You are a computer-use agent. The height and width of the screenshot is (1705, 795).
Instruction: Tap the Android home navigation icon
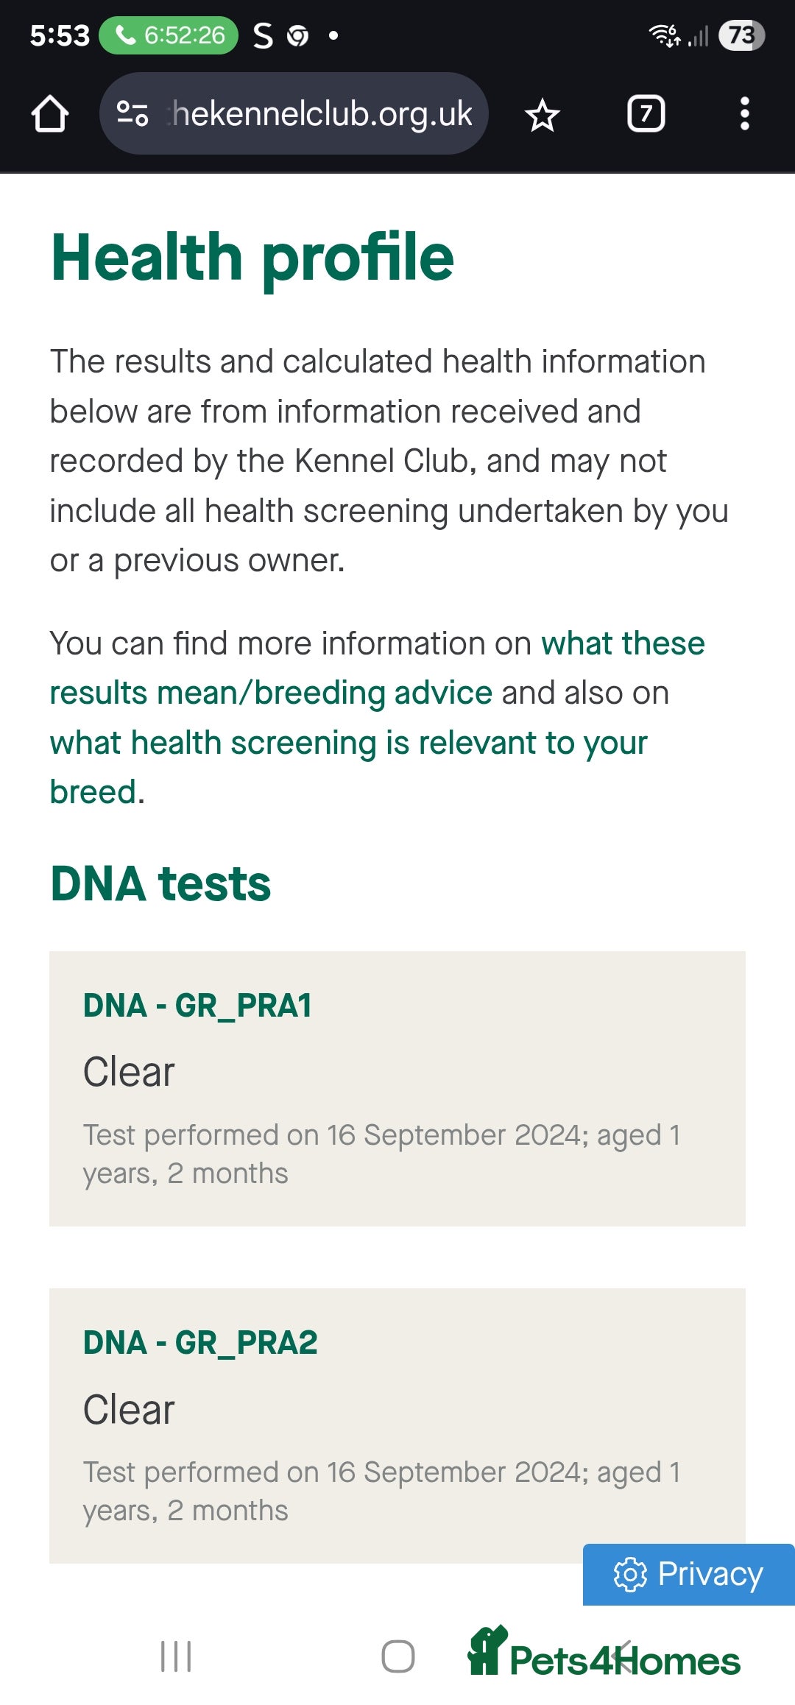point(397,1656)
